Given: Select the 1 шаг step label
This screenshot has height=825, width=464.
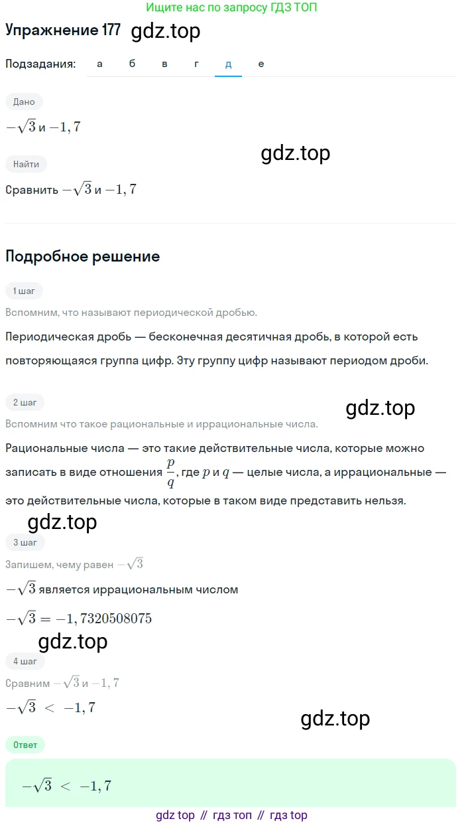Looking at the screenshot, I should pos(24,290).
